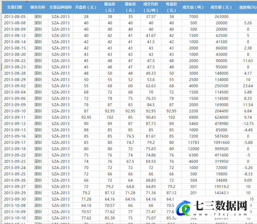This screenshot has height=224, width=257.
Task: Select the 开盘价（元）column header
Action: [86, 7]
